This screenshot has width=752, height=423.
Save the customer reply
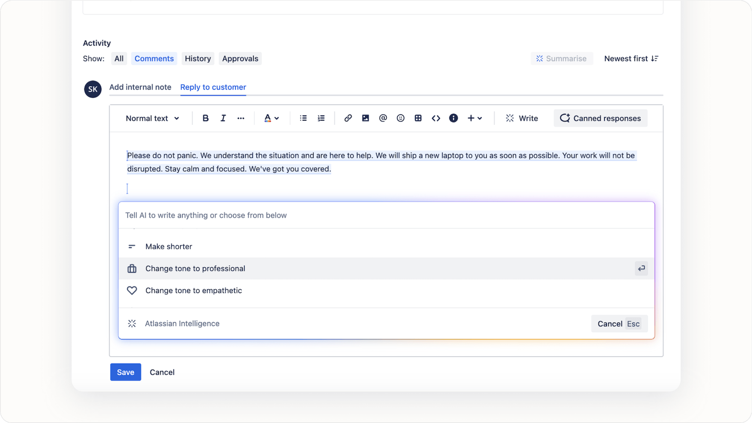125,372
